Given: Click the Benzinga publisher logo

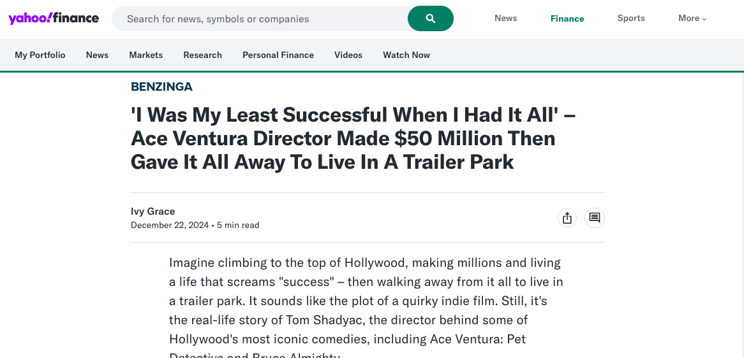Looking at the screenshot, I should coord(161,87).
